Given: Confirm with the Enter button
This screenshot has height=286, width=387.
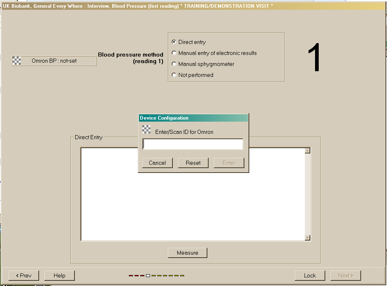Looking at the screenshot, I should click(229, 163).
